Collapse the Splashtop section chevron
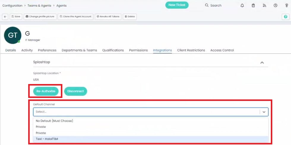 coord(262,62)
